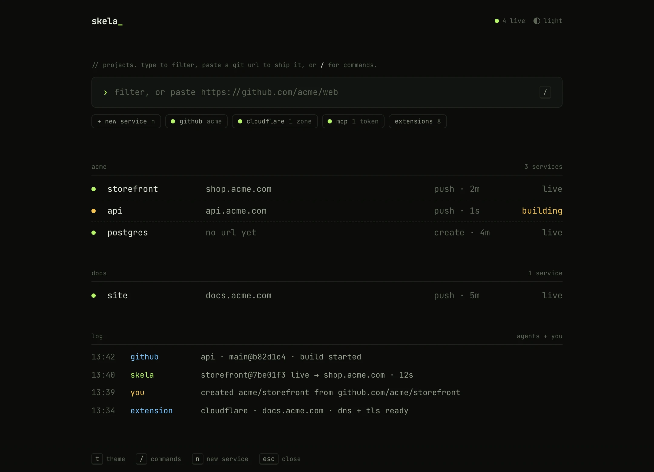This screenshot has width=654, height=472.
Task: Click the docs project header
Action: [99, 273]
